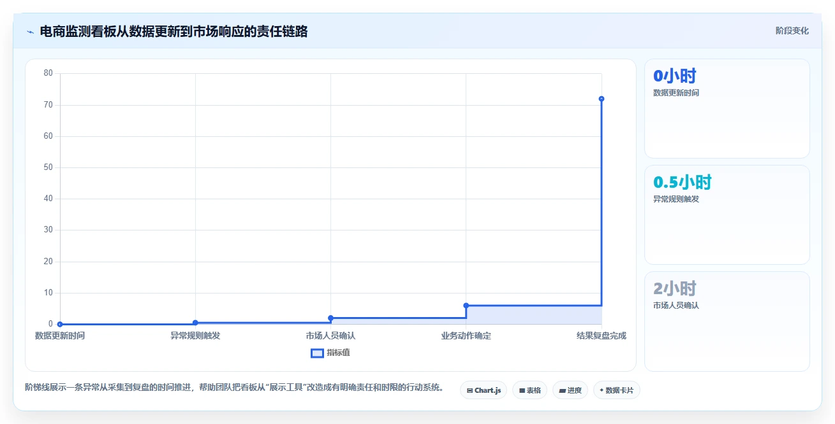Screen dimensions: 835x424
Task: Click x-axis label 结果复盘完成
Action: coord(602,336)
